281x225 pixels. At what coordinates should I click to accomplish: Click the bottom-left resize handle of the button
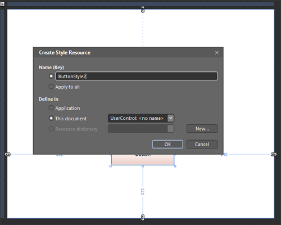coord(111,166)
